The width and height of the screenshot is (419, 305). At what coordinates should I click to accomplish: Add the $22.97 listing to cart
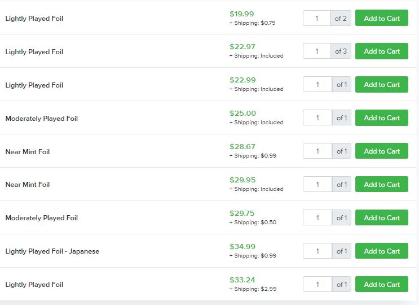click(x=382, y=51)
